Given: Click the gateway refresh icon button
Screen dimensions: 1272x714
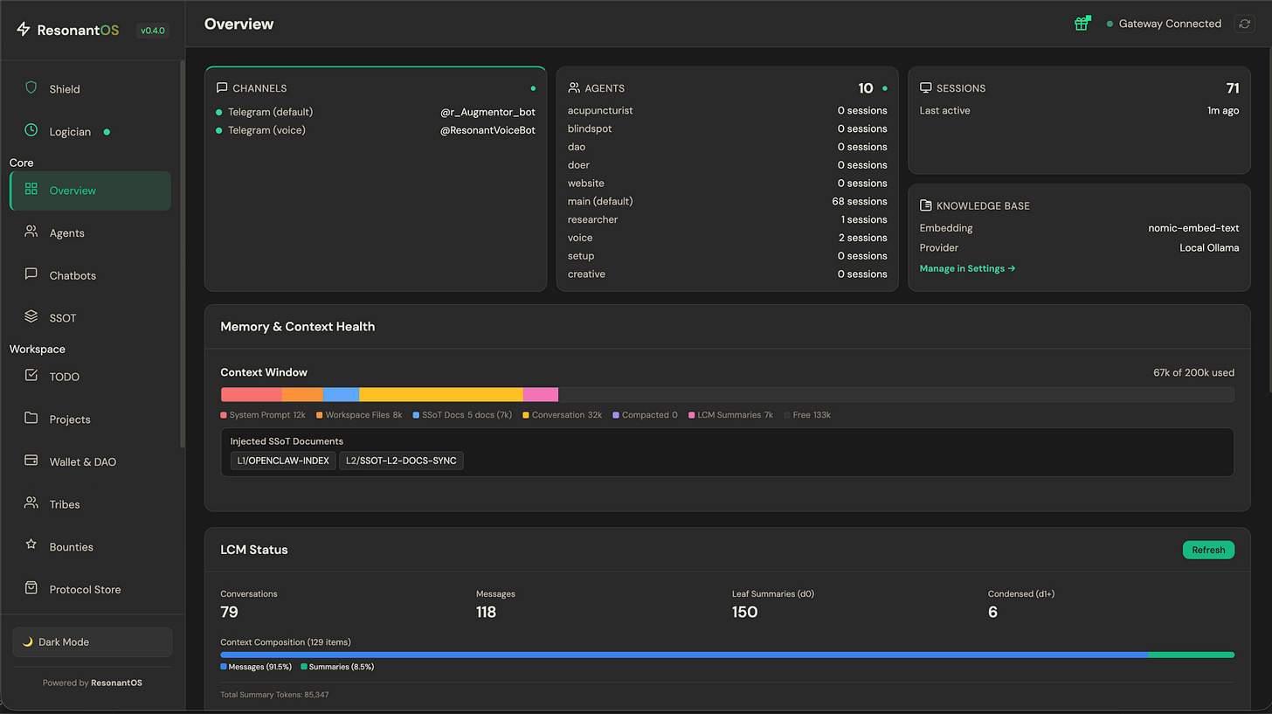Looking at the screenshot, I should click(x=1245, y=24).
